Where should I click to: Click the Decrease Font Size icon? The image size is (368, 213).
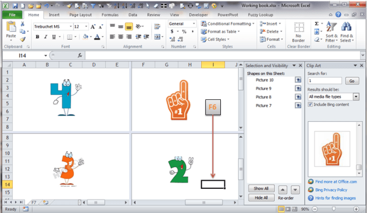pos(101,27)
